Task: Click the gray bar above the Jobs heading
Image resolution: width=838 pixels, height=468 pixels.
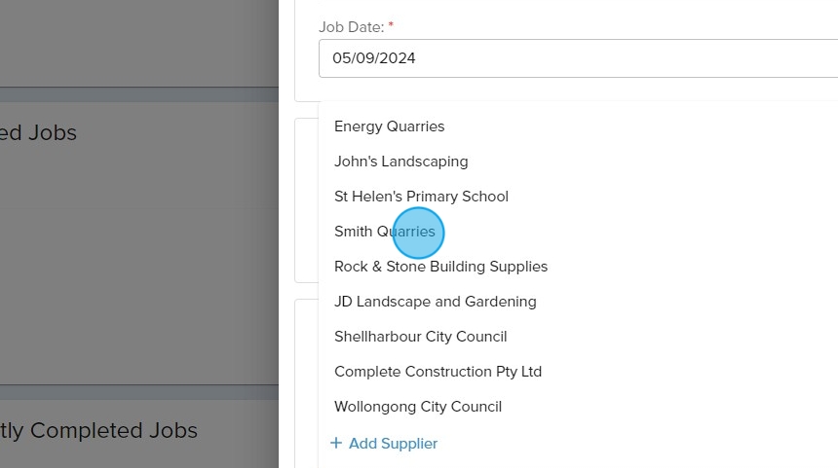Action: click(136, 94)
